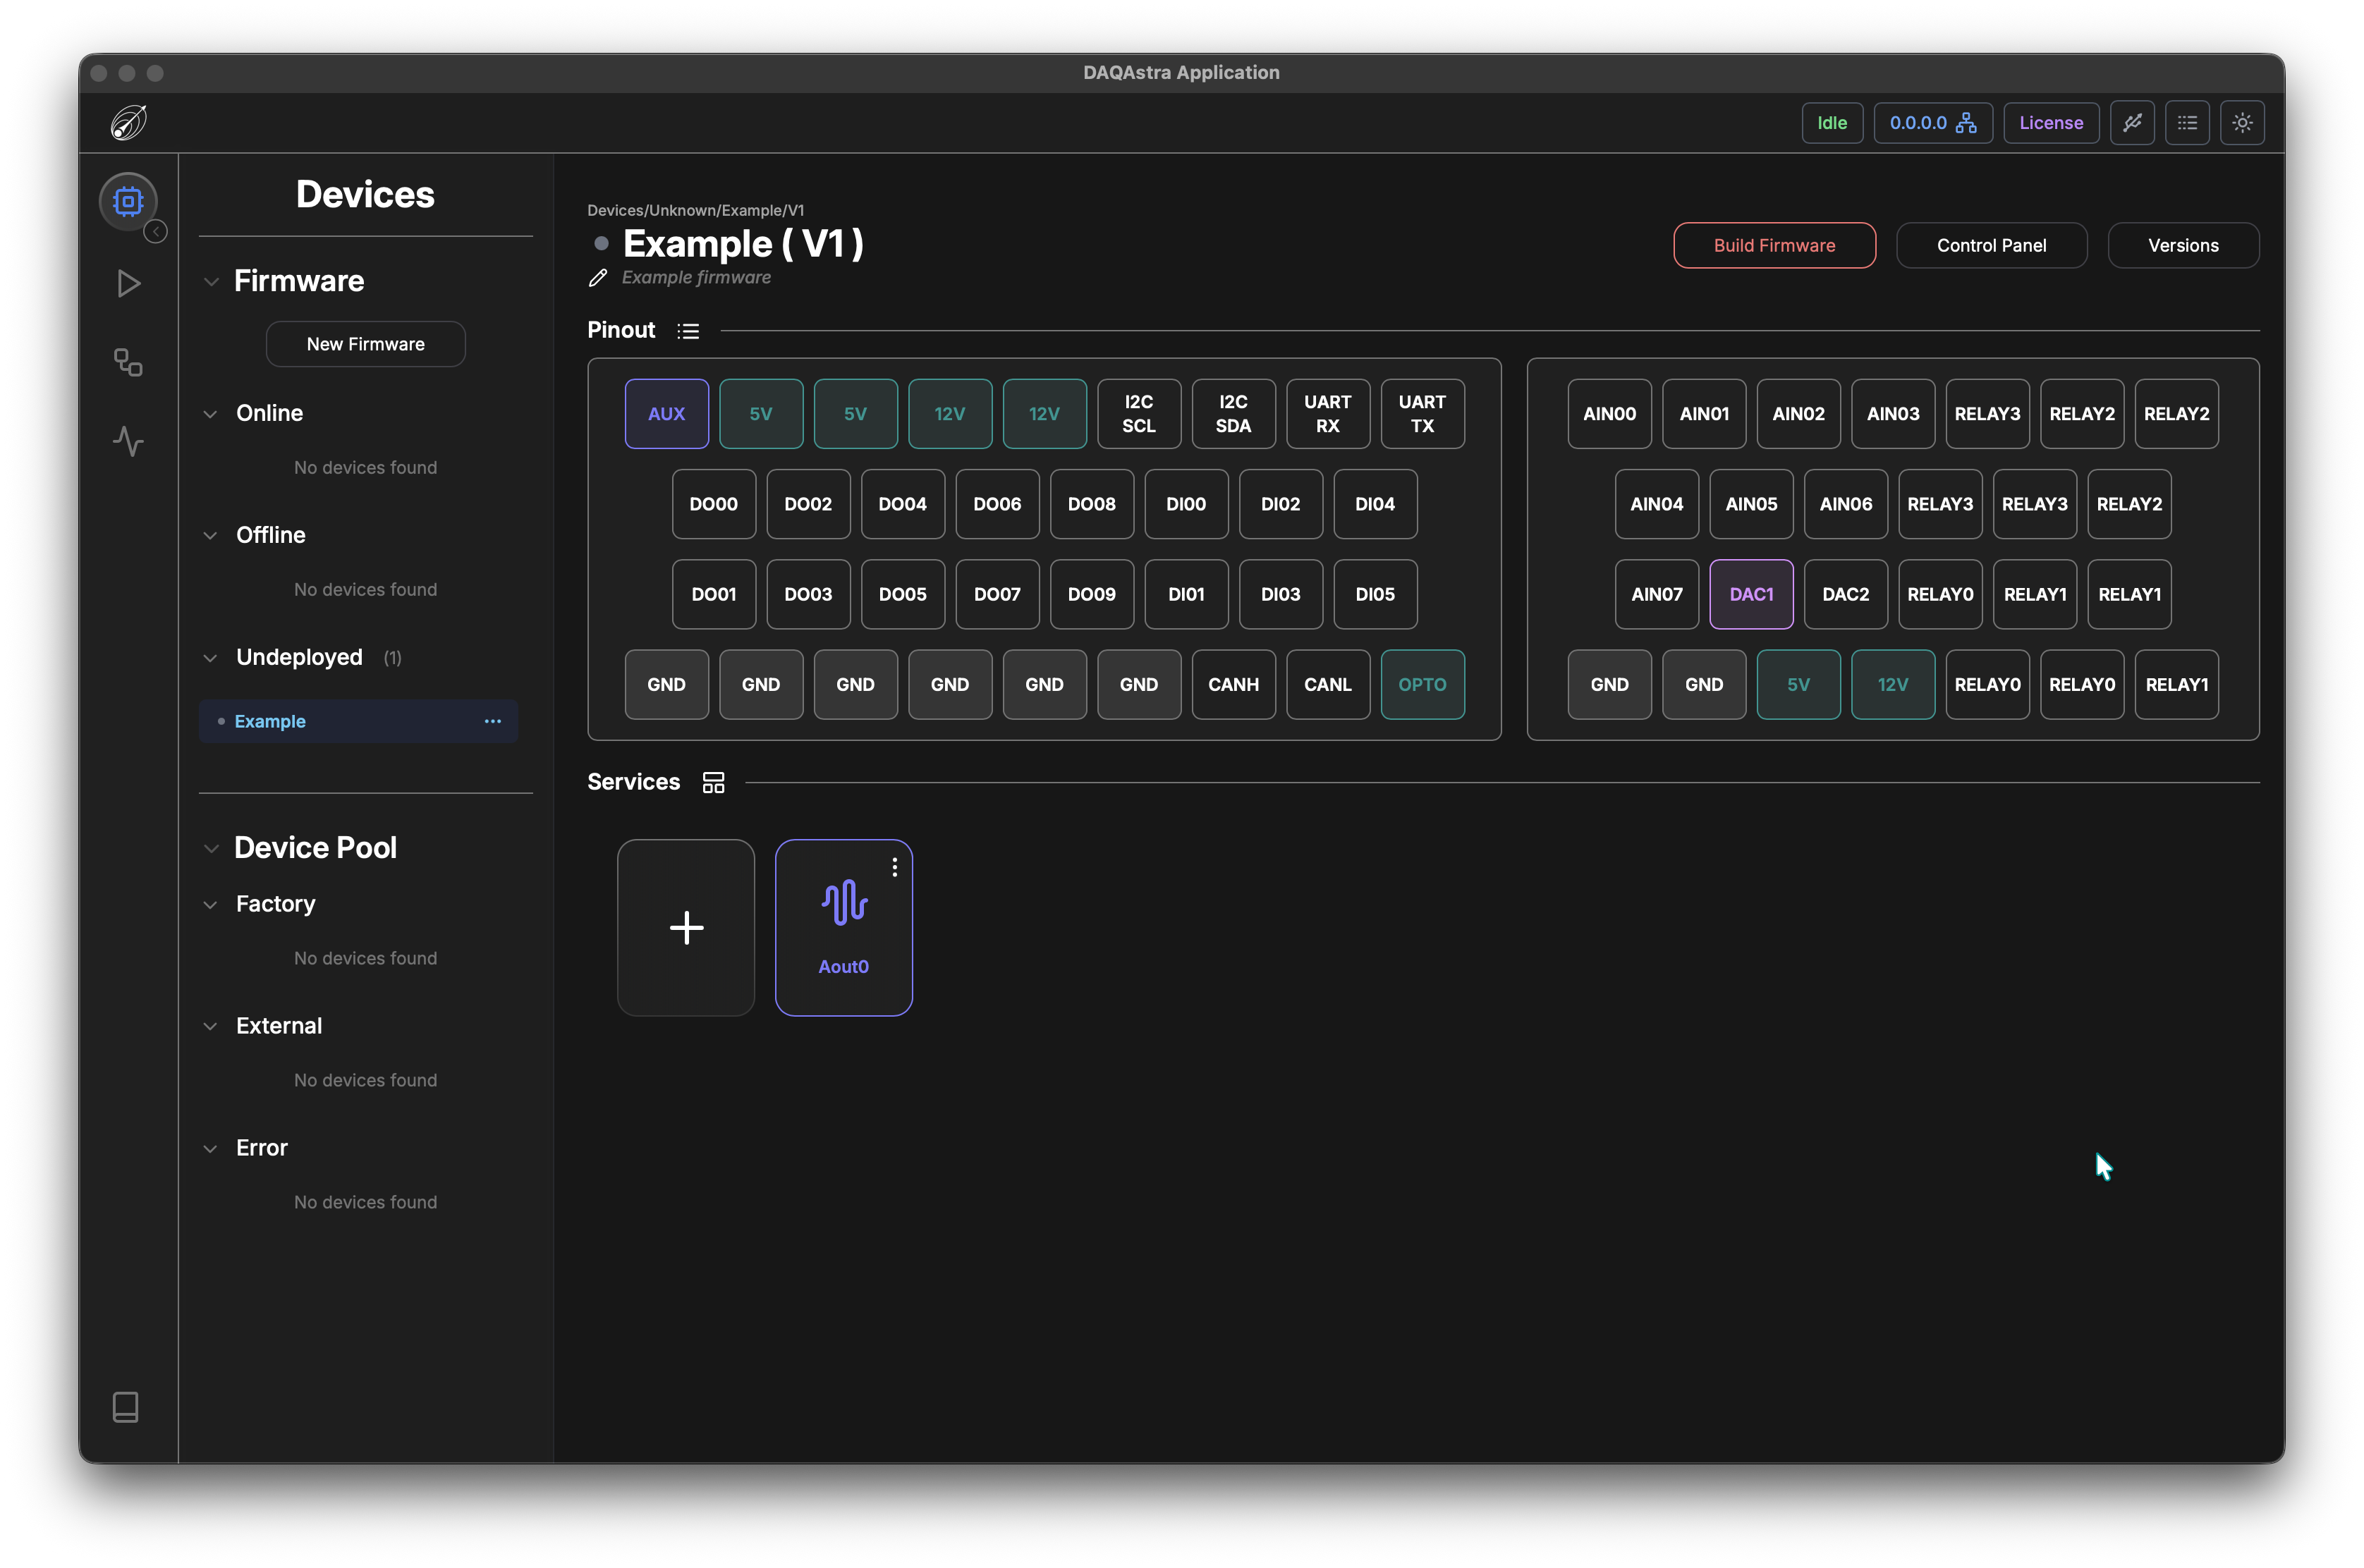The height and width of the screenshot is (1568, 2364).
Task: Select the DAC1 pin
Action: click(x=1751, y=594)
